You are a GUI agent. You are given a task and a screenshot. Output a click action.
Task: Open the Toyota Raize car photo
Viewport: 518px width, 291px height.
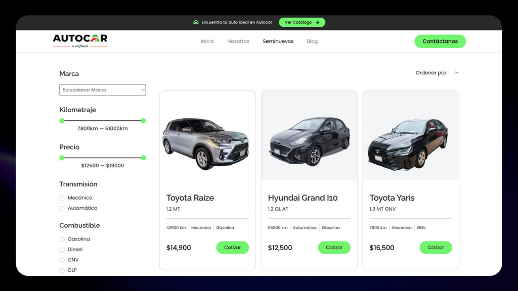(x=207, y=136)
